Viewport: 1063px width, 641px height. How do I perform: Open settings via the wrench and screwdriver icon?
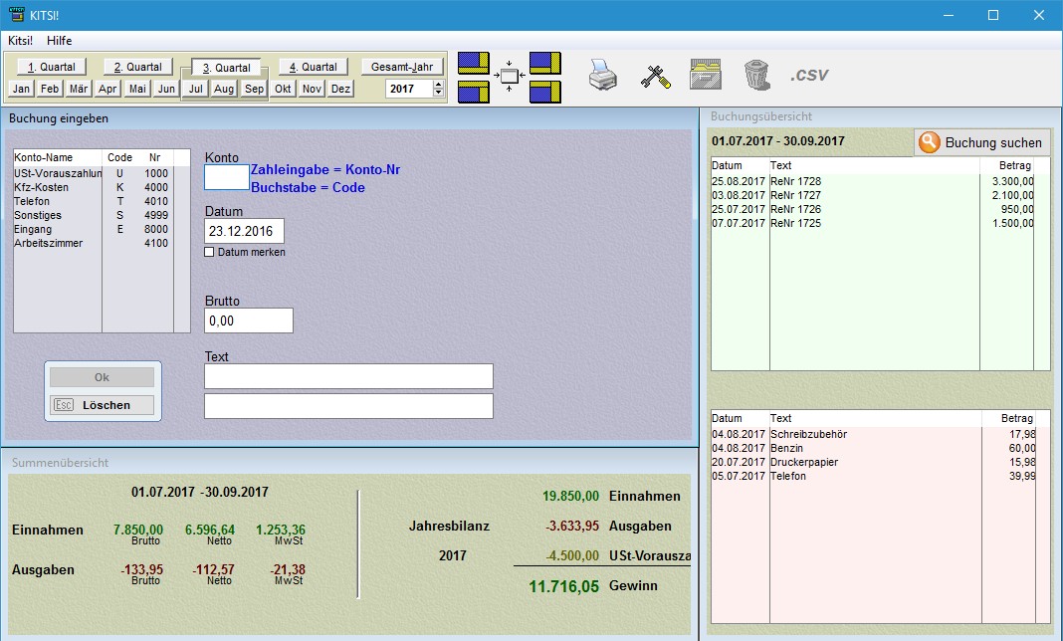(655, 76)
